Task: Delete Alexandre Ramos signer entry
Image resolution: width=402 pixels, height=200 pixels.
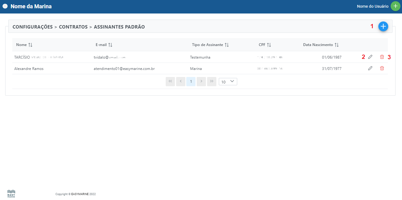Action: tap(382, 68)
